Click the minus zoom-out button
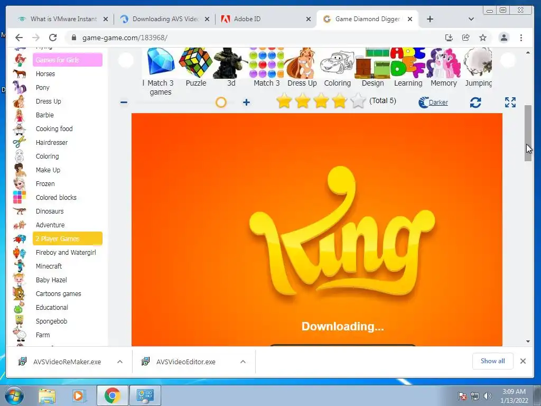The width and height of the screenshot is (541, 406). click(124, 102)
